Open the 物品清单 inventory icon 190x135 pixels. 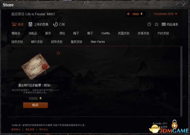[x=163, y=24]
